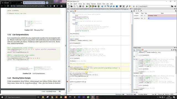Viewport: 177px width, 99px height.
Task: Open the Edit menu
Action: (71, 4)
